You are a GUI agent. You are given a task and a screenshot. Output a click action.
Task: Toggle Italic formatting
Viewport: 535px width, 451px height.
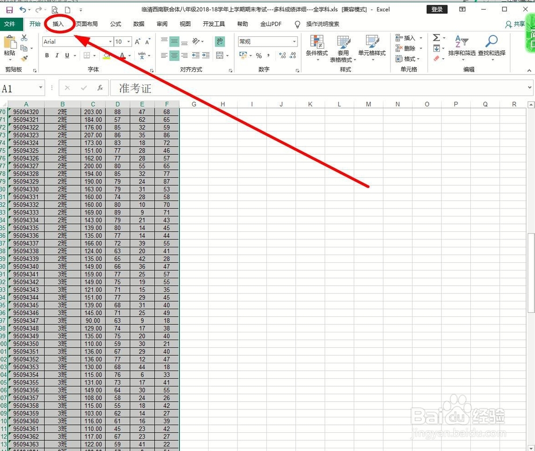coord(57,55)
